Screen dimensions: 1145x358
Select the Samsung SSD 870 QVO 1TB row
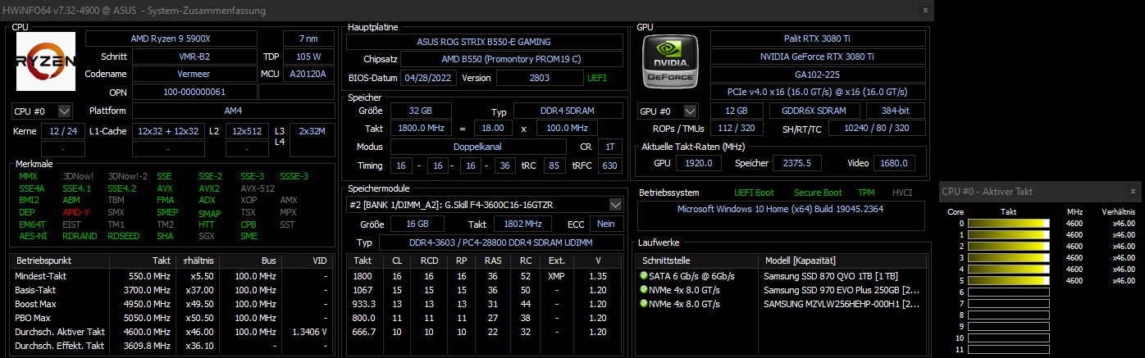tap(781, 276)
